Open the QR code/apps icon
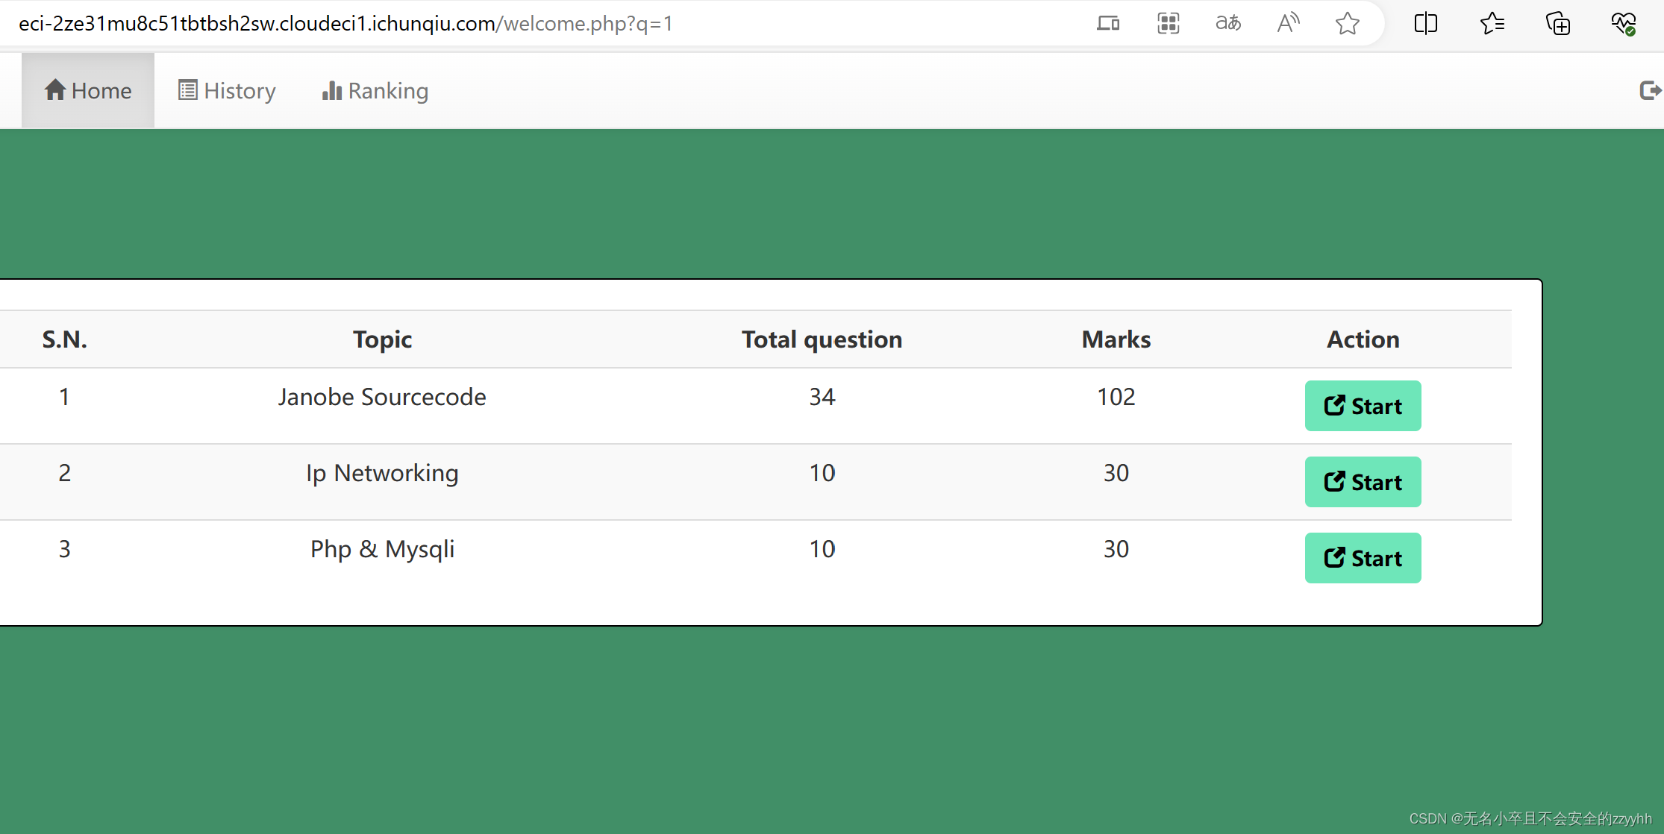1664x834 pixels. (1169, 23)
